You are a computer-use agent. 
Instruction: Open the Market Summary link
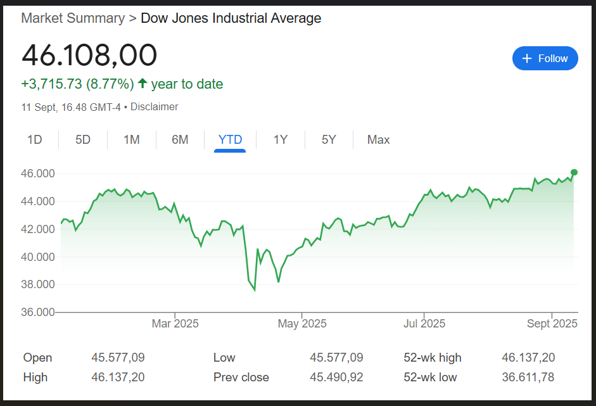(x=73, y=18)
